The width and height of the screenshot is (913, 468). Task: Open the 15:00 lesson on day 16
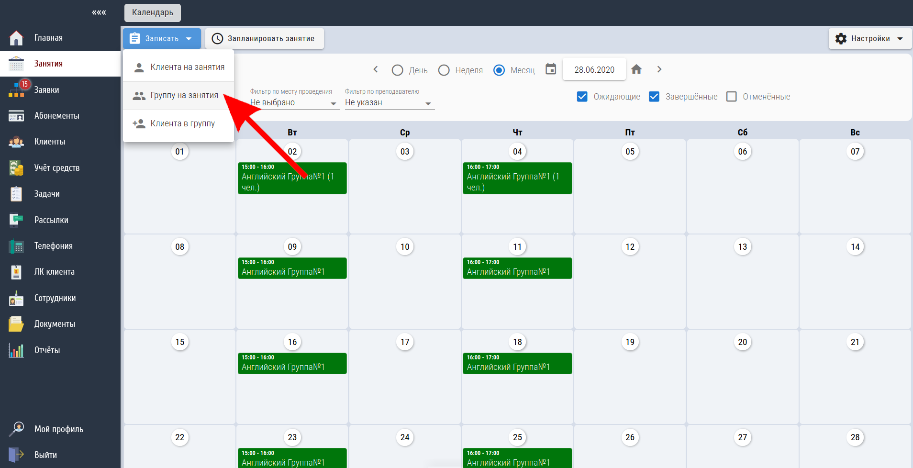coord(292,363)
